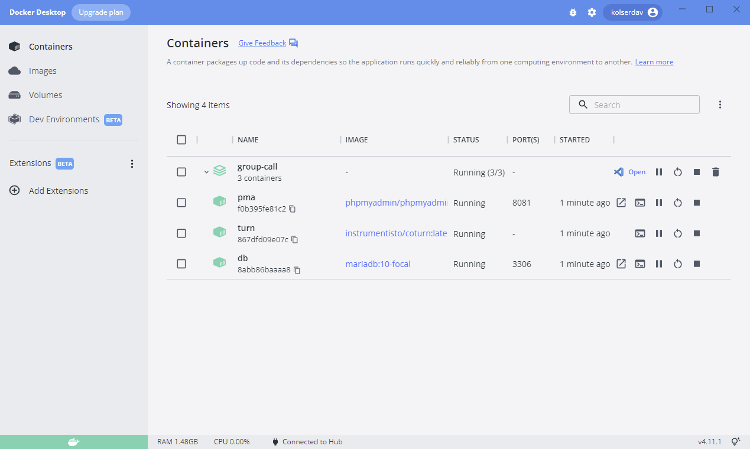Toggle the select-all containers checkbox
This screenshot has width=750, height=449.
(181, 140)
